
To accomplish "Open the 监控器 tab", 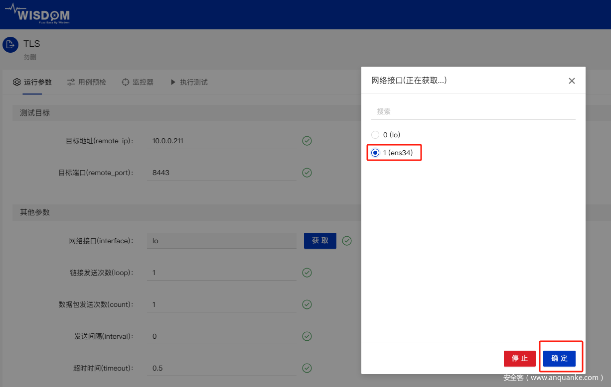I will pyautogui.click(x=143, y=82).
